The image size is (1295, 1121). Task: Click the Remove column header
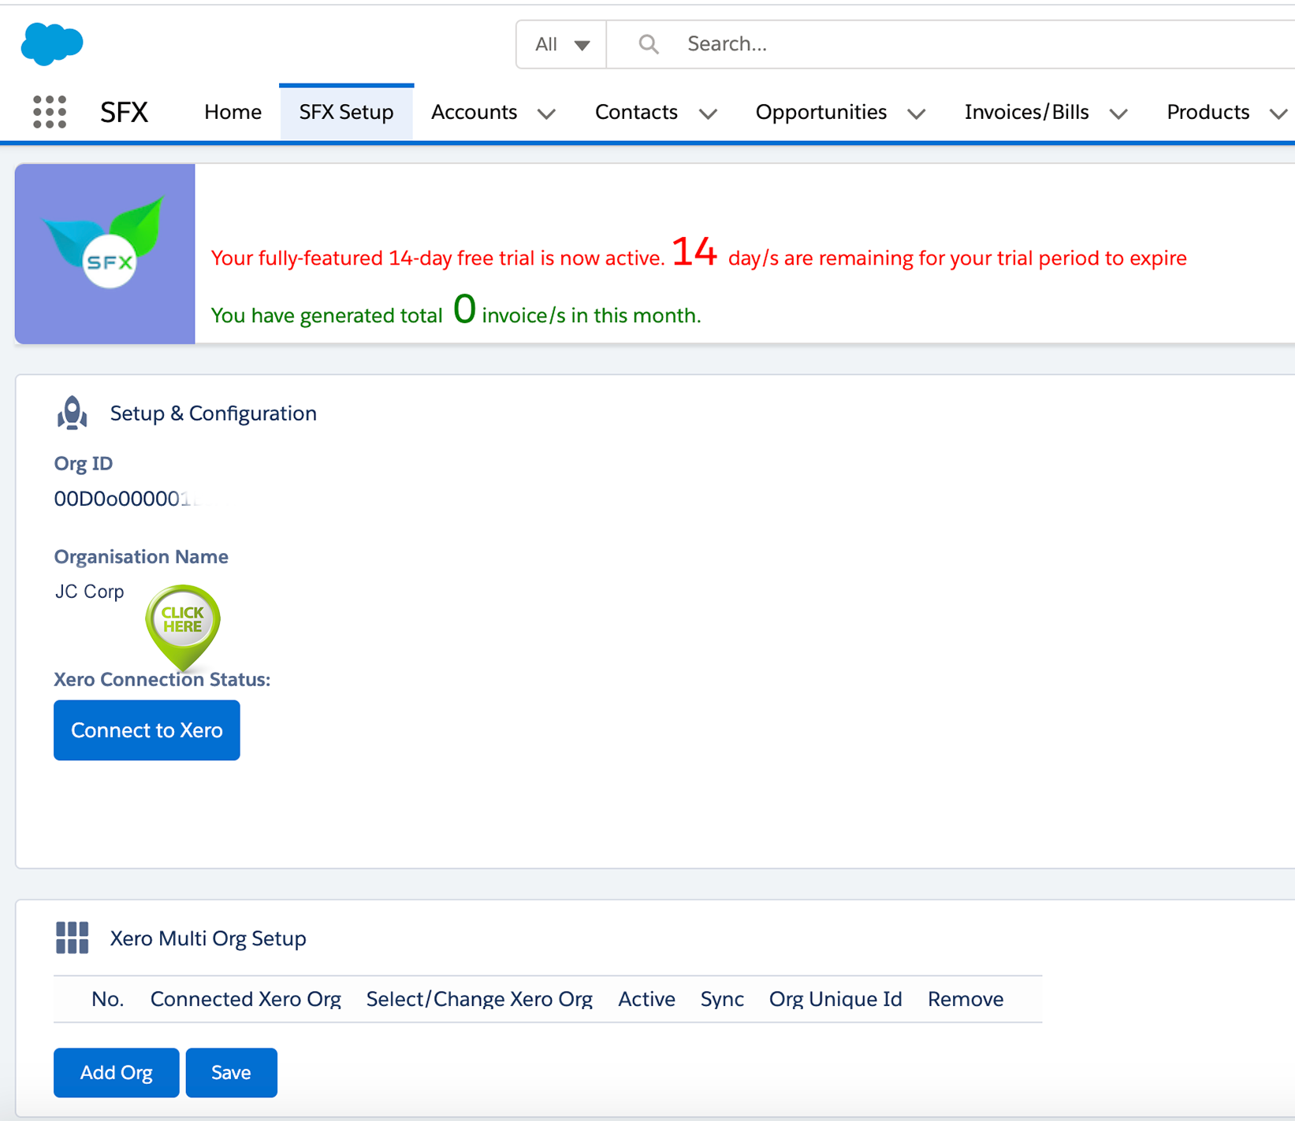pos(966,999)
